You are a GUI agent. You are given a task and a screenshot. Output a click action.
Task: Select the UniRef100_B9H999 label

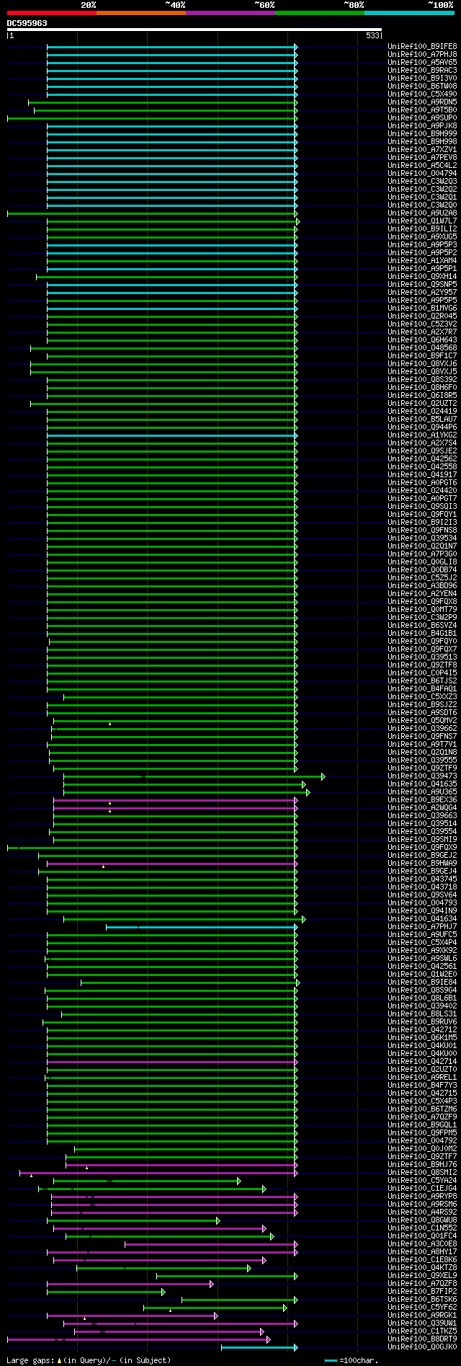point(422,133)
